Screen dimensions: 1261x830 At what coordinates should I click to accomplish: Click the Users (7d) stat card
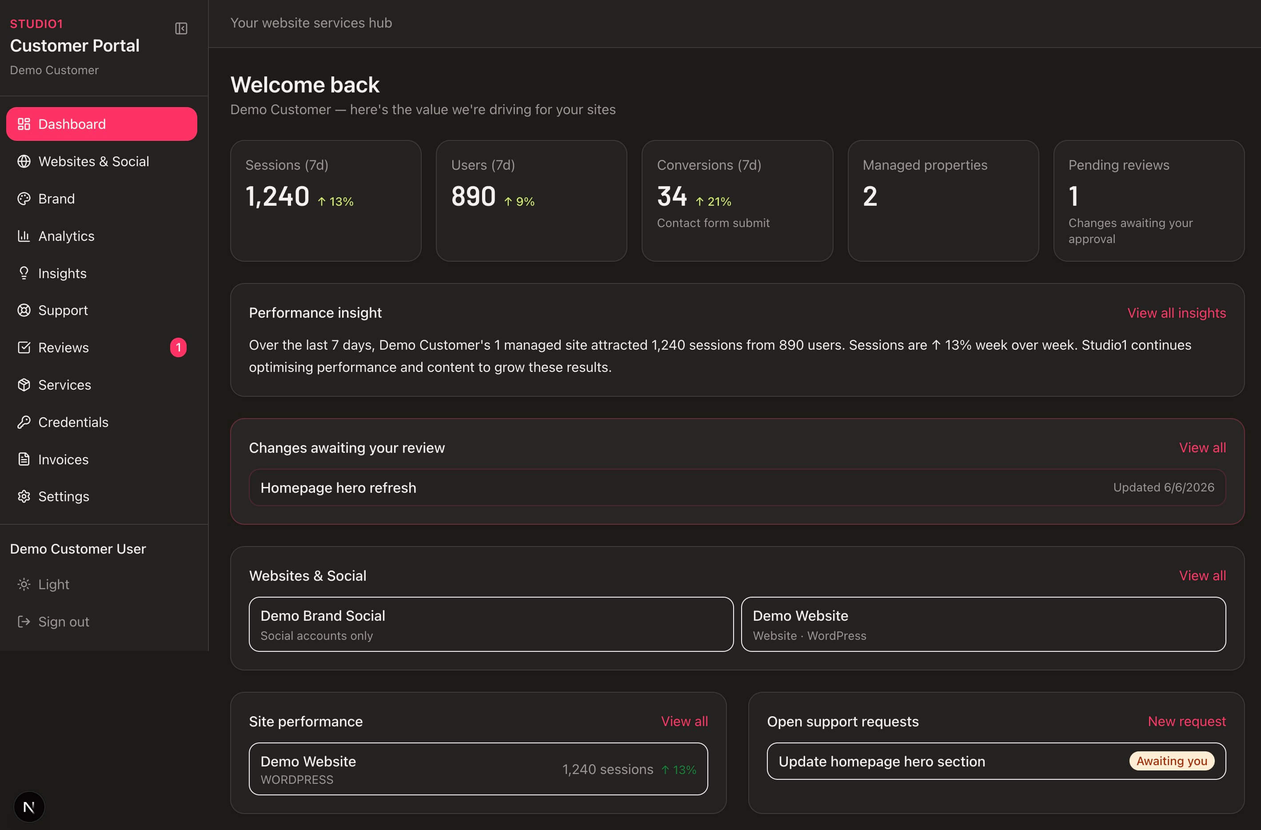point(531,201)
